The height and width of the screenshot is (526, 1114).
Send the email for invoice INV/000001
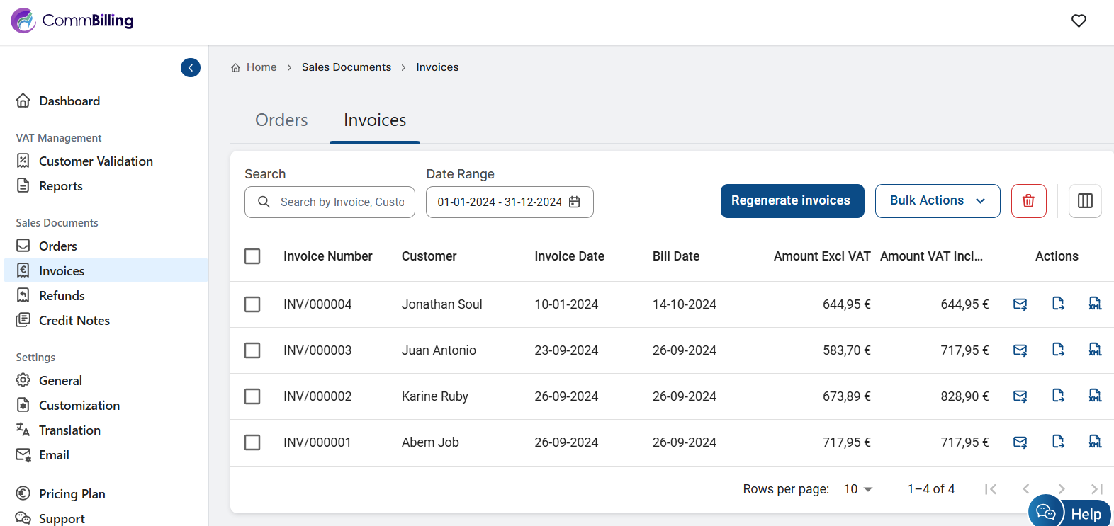[1020, 442]
